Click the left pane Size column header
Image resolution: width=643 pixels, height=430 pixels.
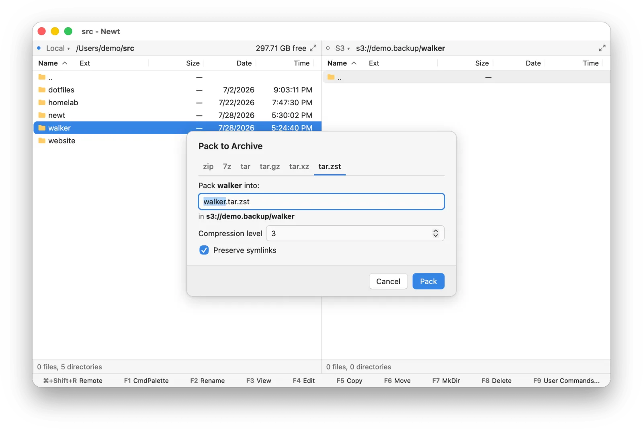tap(193, 63)
